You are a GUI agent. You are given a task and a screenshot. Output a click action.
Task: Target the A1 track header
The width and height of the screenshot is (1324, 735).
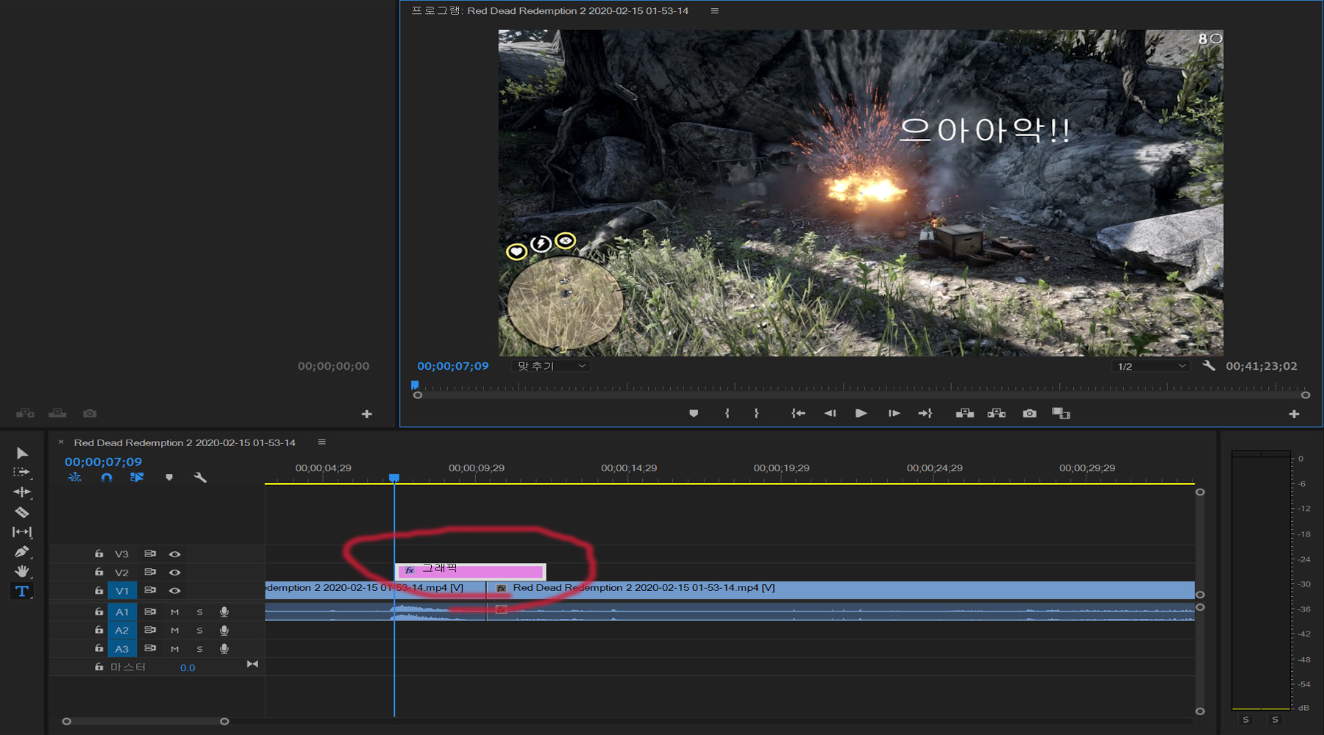click(122, 612)
